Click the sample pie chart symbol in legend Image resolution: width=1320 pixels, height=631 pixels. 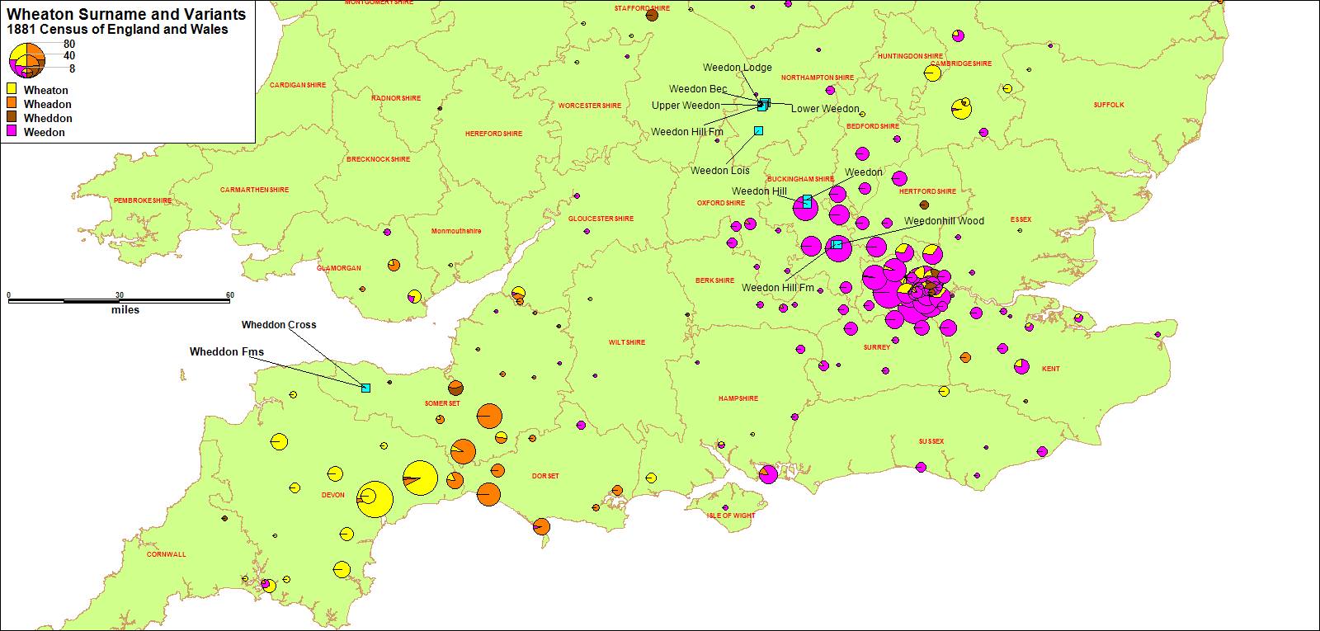(x=26, y=59)
